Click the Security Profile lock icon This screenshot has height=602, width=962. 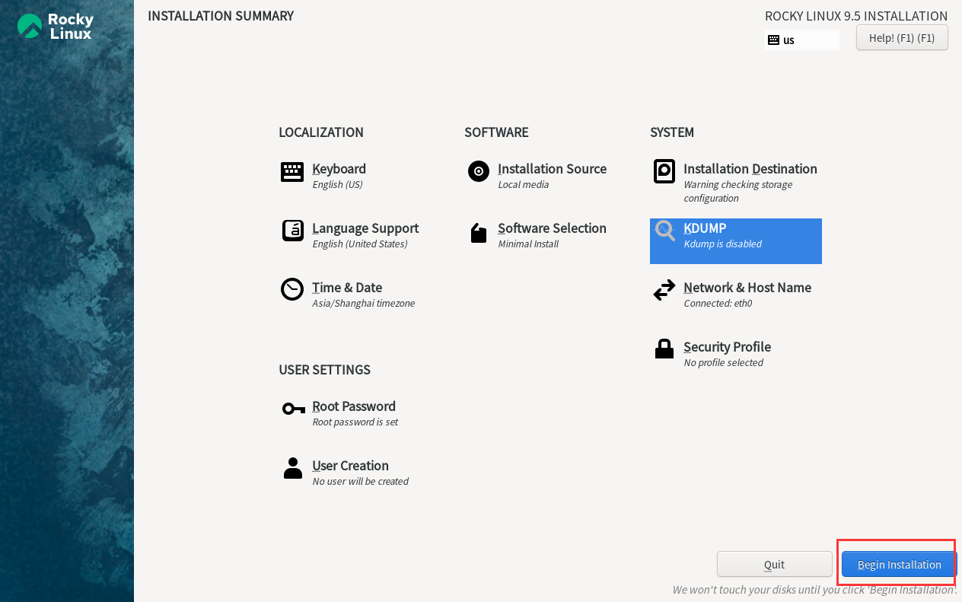coord(664,349)
